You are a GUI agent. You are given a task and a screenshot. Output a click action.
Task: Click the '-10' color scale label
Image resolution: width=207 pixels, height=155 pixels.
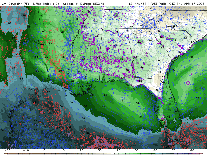click(x=26, y=150)
